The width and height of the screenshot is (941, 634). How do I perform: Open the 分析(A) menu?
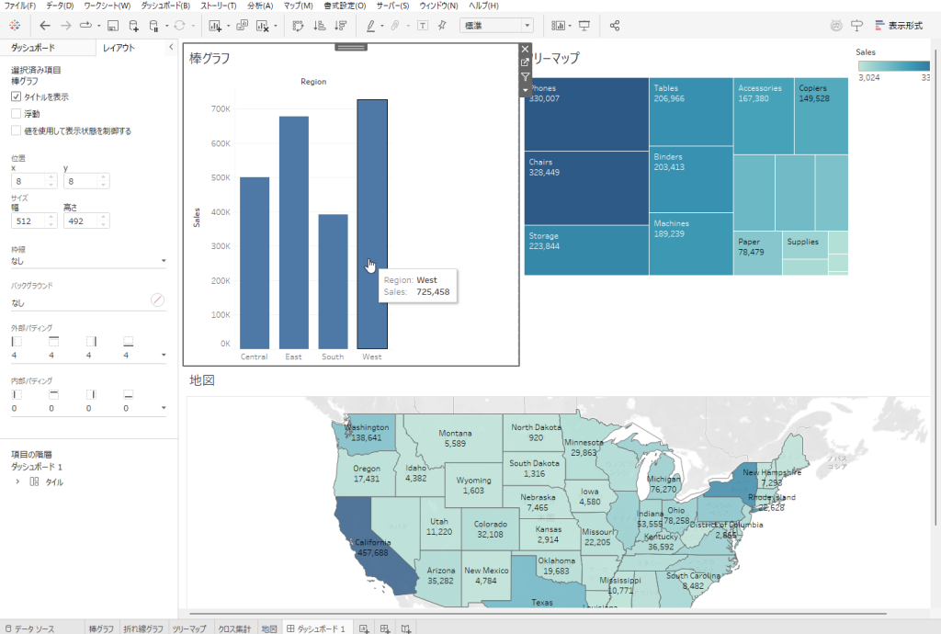[260, 6]
